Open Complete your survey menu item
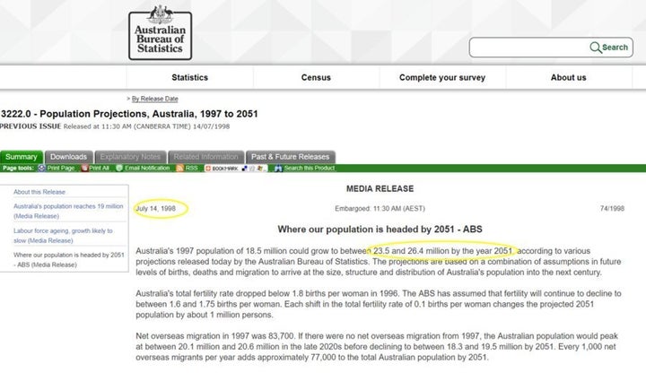 point(442,77)
